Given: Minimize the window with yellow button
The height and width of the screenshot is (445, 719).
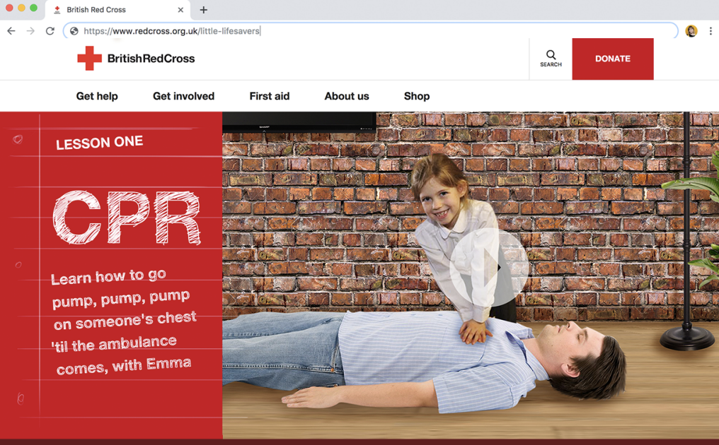Looking at the screenshot, I should click(21, 8).
